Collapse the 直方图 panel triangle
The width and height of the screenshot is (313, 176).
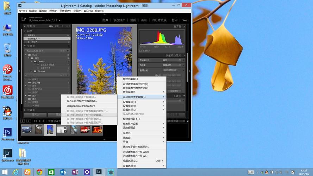[x=184, y=26]
